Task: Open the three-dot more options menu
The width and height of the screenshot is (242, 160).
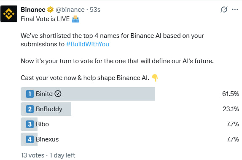Action: [235, 10]
